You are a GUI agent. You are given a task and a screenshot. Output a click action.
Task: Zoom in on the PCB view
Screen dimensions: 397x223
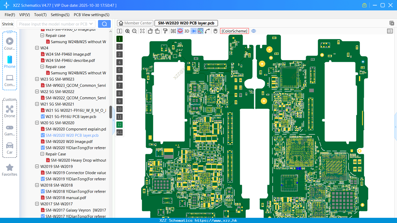127,31
